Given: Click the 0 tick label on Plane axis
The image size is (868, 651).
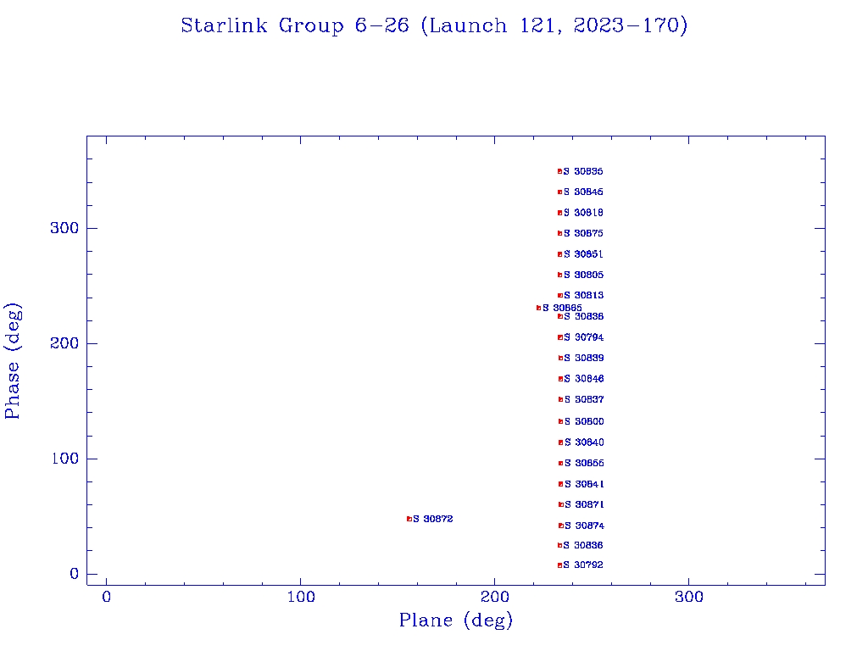Looking at the screenshot, I should (x=106, y=598).
